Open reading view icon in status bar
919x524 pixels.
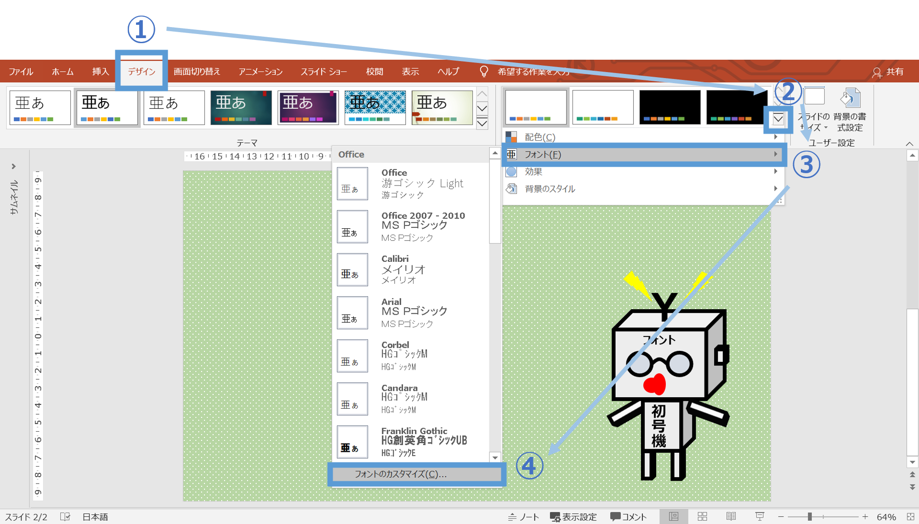731,517
